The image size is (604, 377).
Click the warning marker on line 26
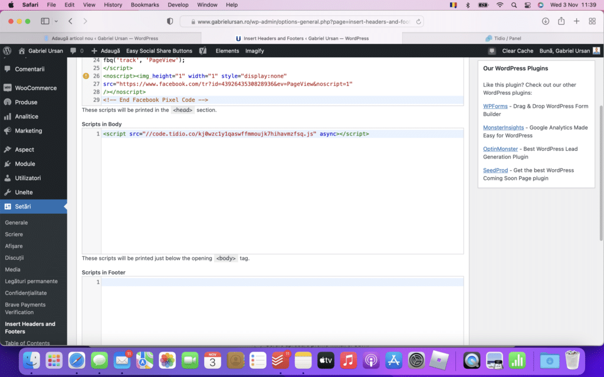[86, 76]
